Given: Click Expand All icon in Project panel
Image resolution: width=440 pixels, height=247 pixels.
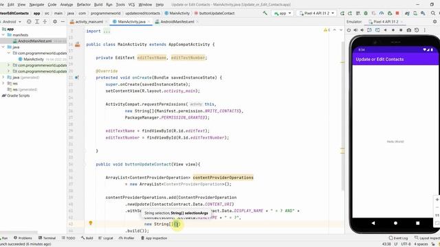Looking at the screenshot, I should 36,21.
